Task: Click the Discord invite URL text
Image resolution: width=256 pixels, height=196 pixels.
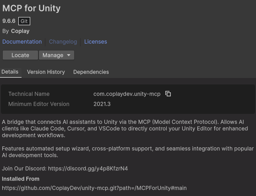Action: [88, 168]
